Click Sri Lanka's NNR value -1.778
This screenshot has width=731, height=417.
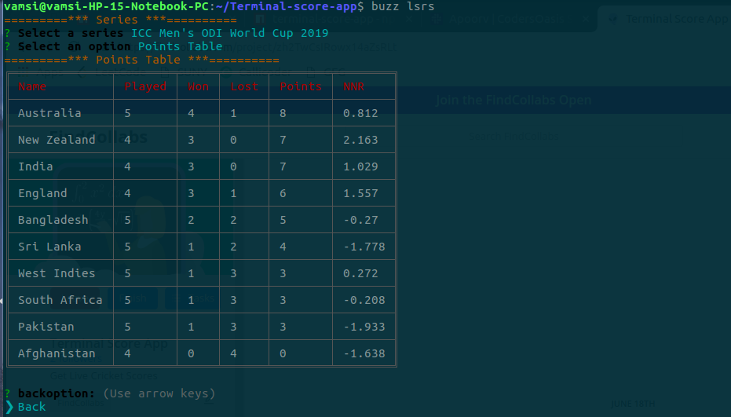pos(364,247)
